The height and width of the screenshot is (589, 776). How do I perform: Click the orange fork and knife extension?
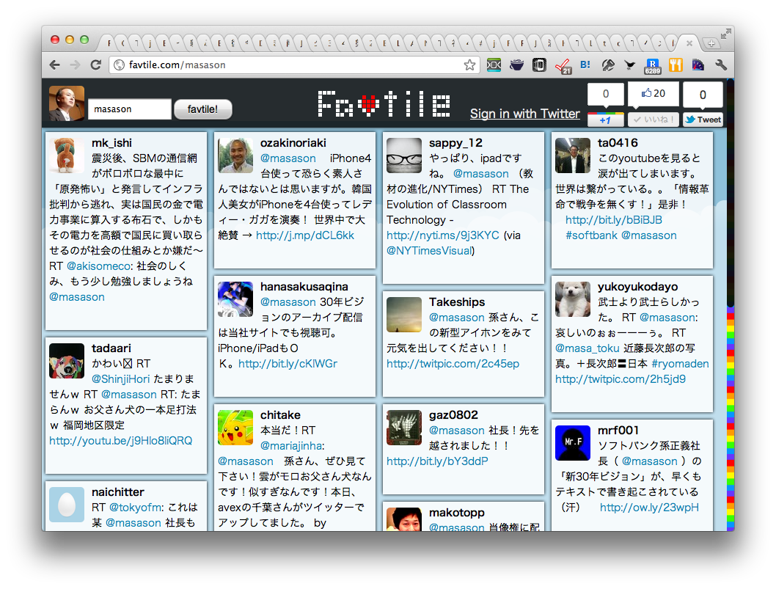(676, 65)
